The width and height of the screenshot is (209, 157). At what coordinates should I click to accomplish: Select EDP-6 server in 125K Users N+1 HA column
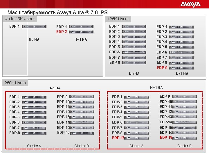click(181, 52)
